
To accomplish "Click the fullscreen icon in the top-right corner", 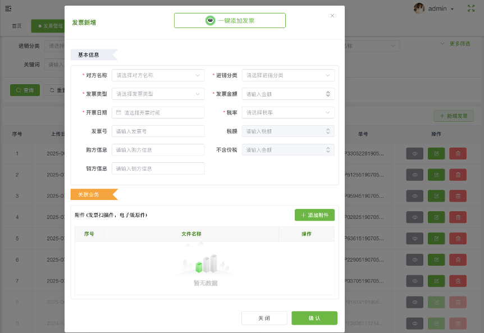I will (x=471, y=8).
